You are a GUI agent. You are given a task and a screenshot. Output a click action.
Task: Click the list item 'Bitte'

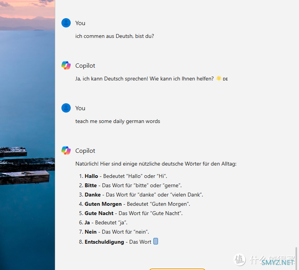point(130,185)
